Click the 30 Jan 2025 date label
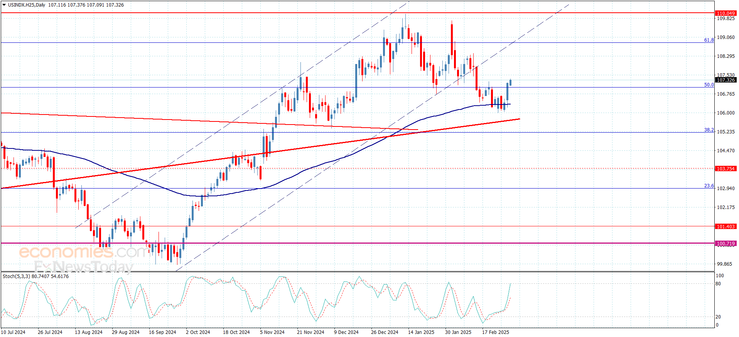Screen dimensions: 739x337 point(458,332)
